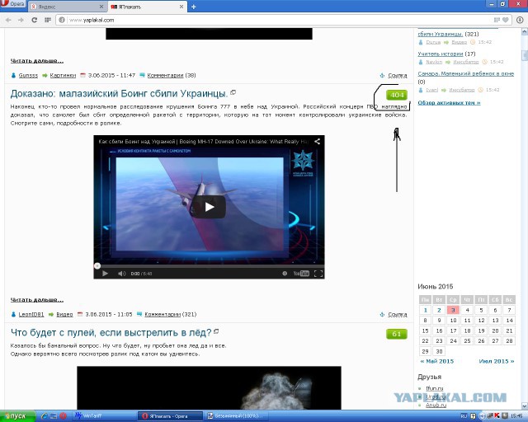Open the bullet and ice video thumbnail
This screenshot has width=528, height=422.
pos(209,387)
